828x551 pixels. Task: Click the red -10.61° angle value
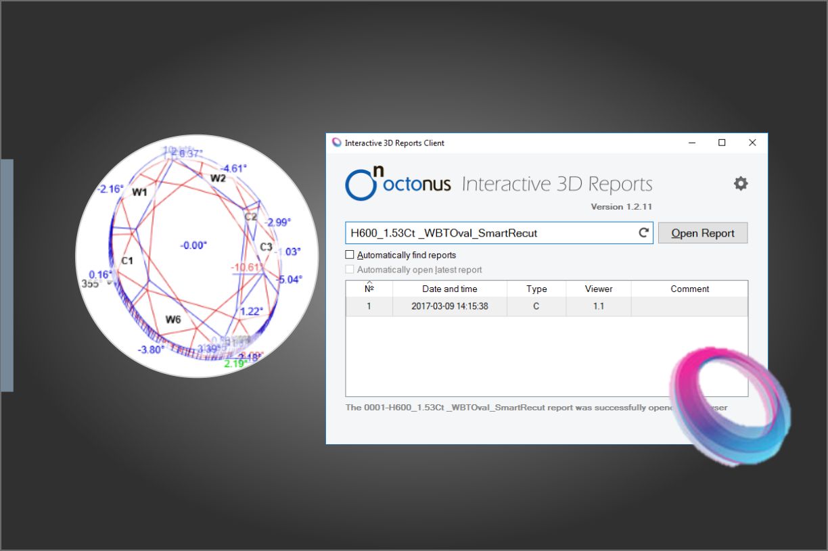[x=247, y=267]
